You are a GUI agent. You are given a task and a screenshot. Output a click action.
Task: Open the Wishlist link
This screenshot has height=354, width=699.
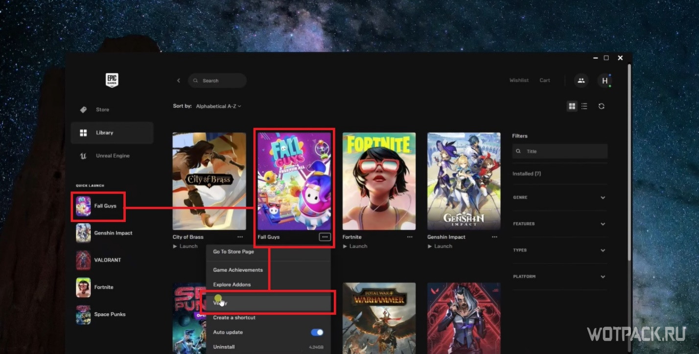tap(519, 81)
